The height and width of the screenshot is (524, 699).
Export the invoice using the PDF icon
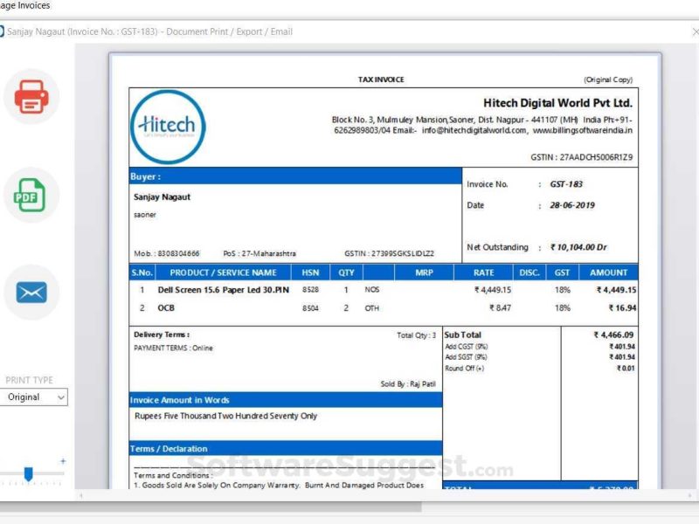(x=30, y=195)
